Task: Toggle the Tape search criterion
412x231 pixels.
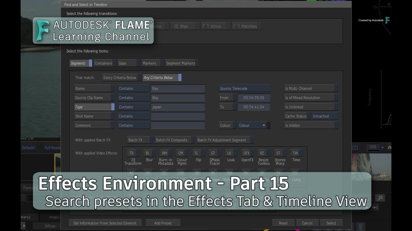Action: click(x=94, y=107)
